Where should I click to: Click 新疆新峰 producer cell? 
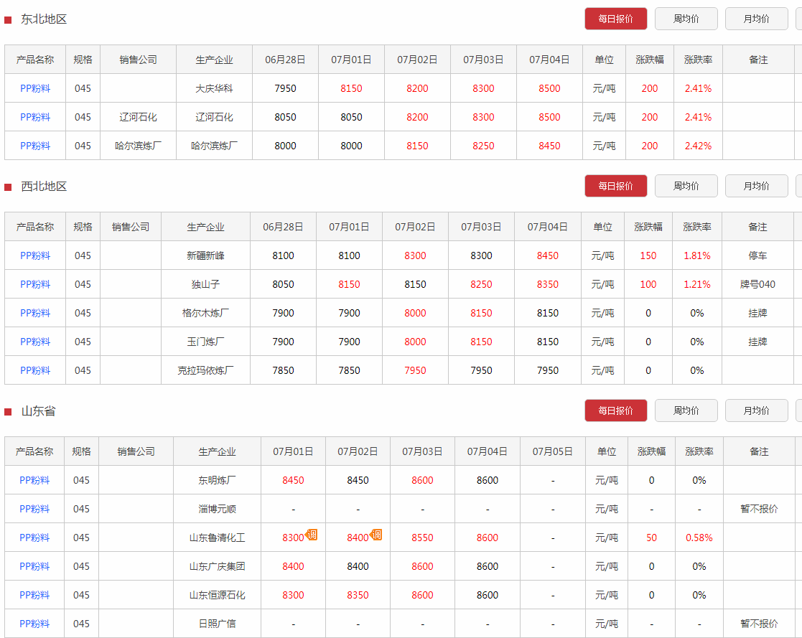click(205, 255)
